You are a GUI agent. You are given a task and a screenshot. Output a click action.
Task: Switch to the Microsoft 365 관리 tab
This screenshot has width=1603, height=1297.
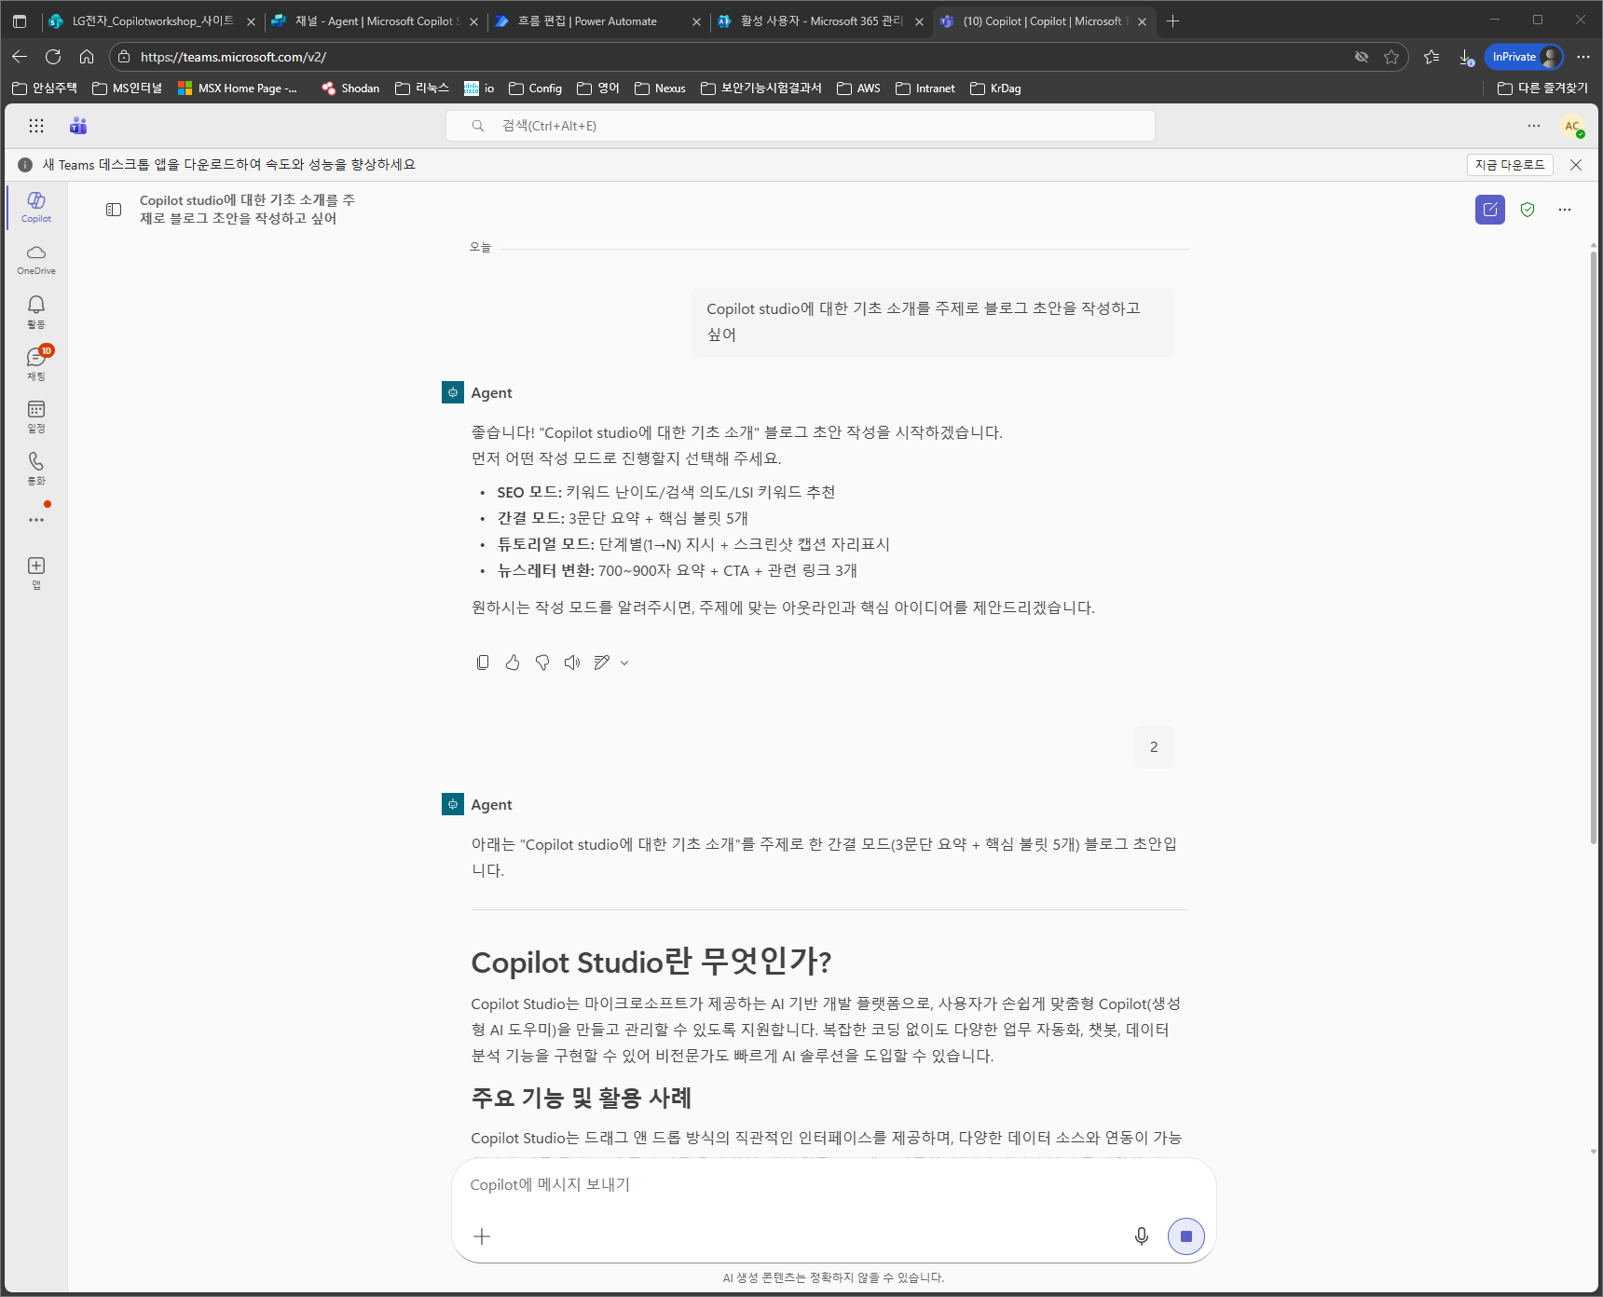click(x=820, y=21)
